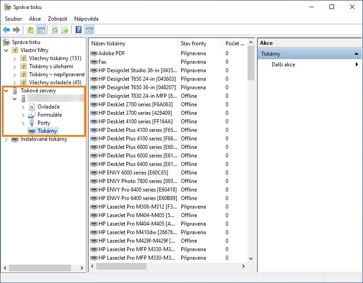Open the Help toolbar icon
363x283 pixels.
point(78,30)
